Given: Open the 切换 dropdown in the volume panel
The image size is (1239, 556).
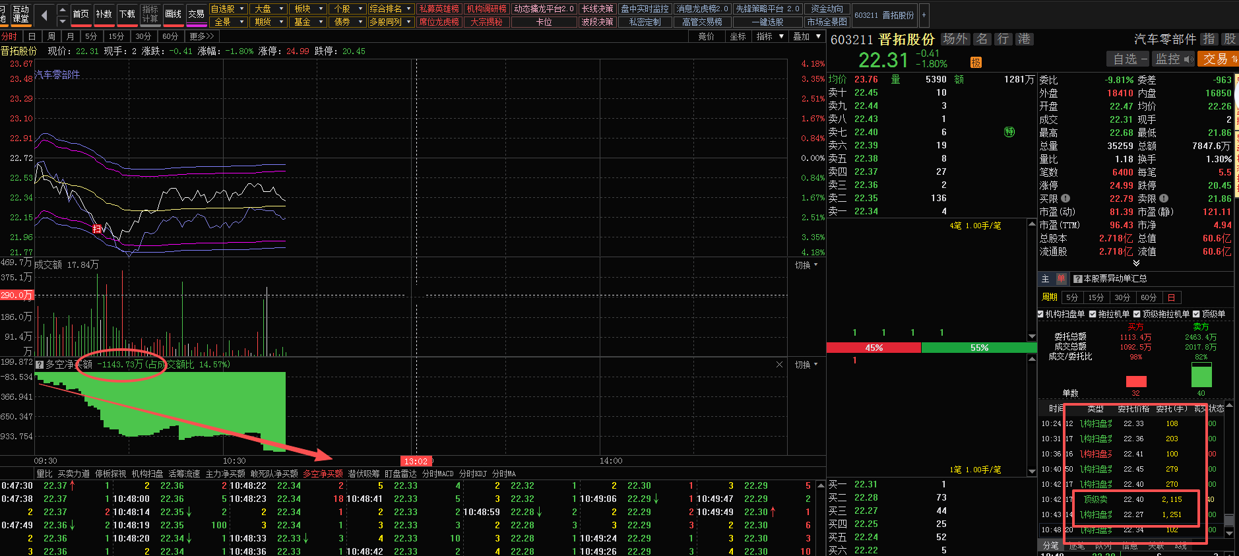Looking at the screenshot, I should pos(806,265).
